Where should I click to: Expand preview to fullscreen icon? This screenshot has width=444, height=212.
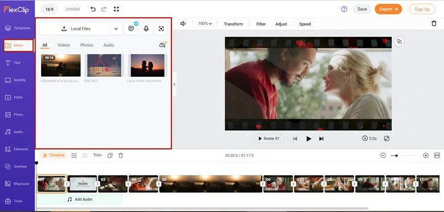[x=387, y=139]
